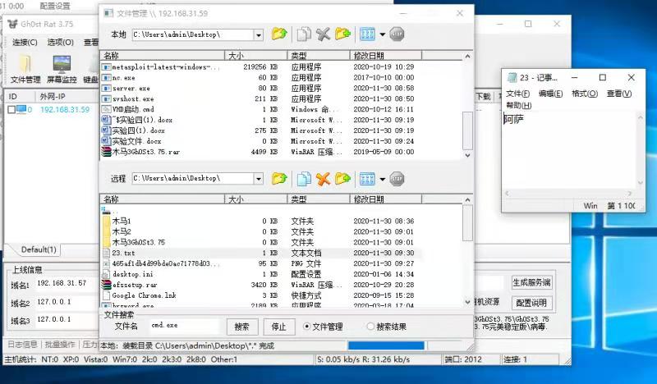Click the remote pane new folder icon
Viewport: 657px width, 384px height.
342,179
